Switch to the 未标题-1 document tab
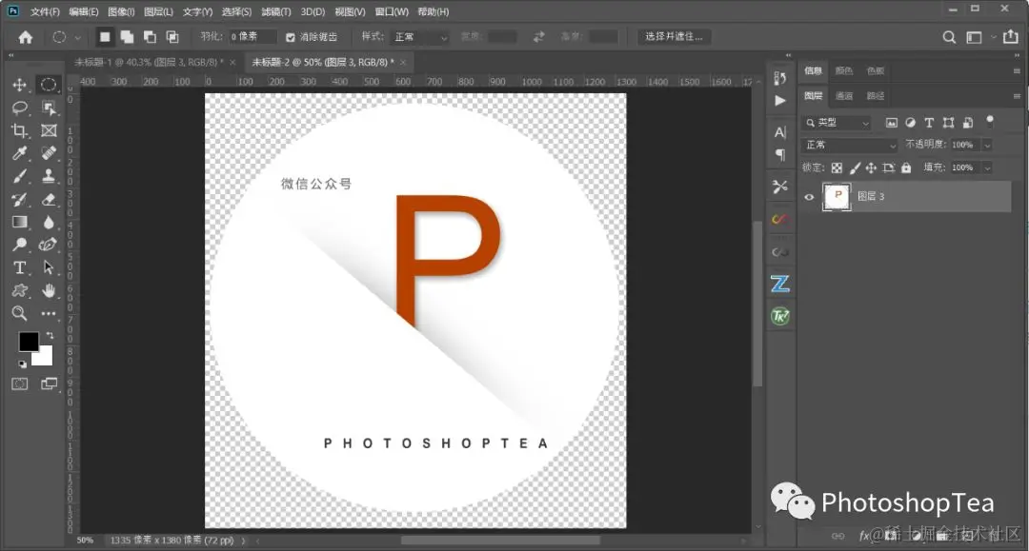 pyautogui.click(x=149, y=62)
